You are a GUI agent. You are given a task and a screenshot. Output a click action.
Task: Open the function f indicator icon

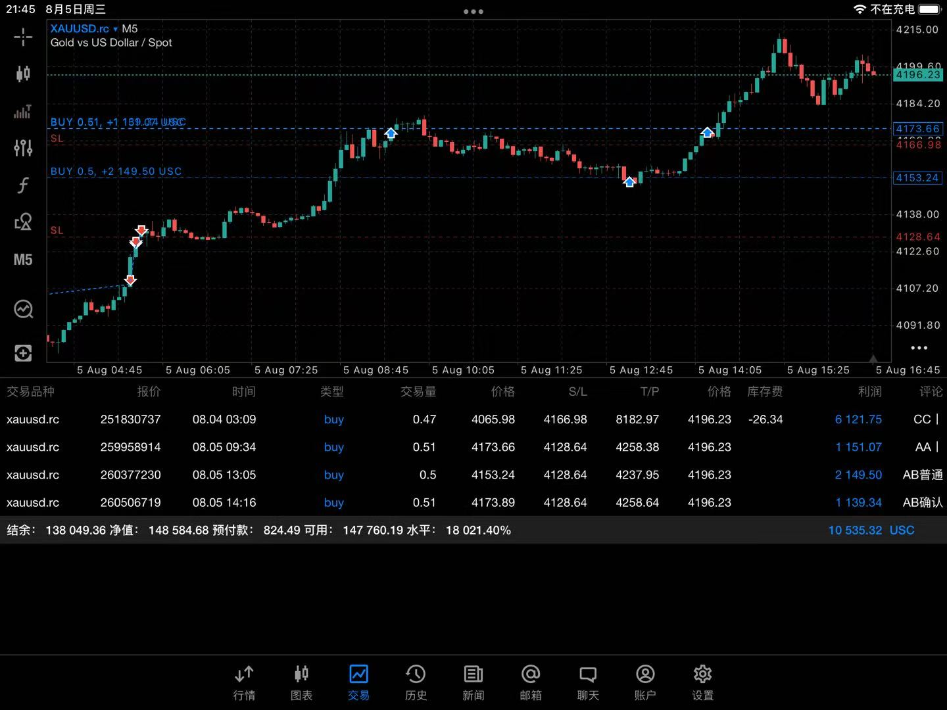(x=23, y=185)
